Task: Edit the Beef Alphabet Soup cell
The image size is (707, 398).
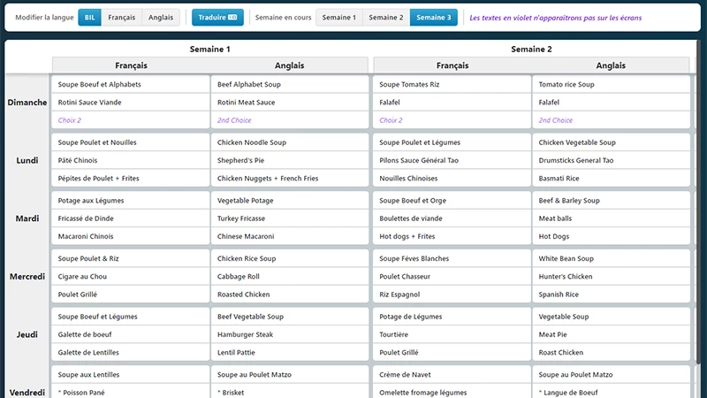Action: (x=290, y=85)
